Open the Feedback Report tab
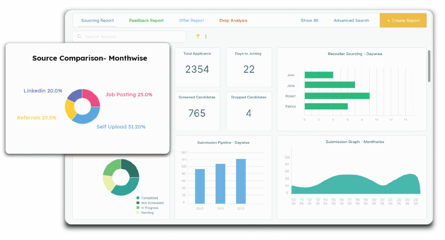This screenshot has width=445, height=240. pos(146,20)
